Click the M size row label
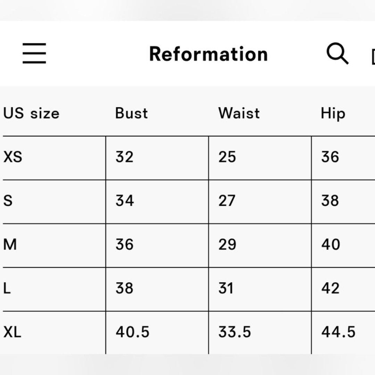Viewport: 375px width, 375px height. [10, 244]
